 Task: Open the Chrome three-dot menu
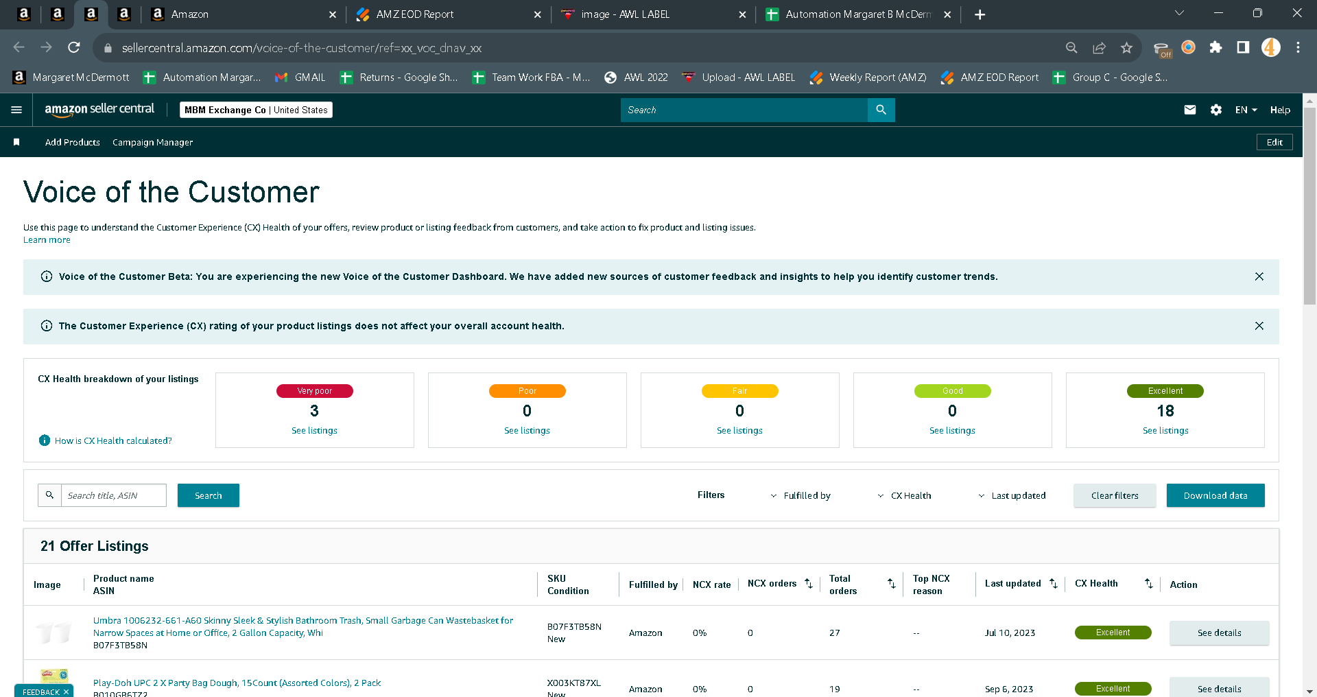[x=1298, y=47]
